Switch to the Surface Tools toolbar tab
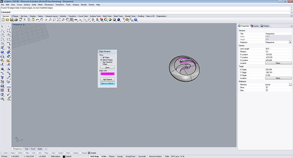293x158 pixels. (95, 16)
